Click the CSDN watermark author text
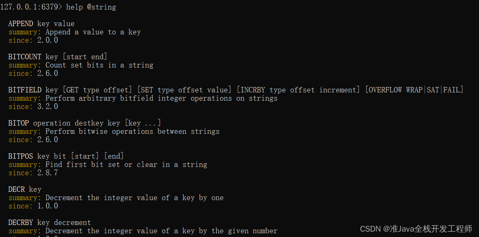This screenshot has height=237, width=479. point(416,229)
